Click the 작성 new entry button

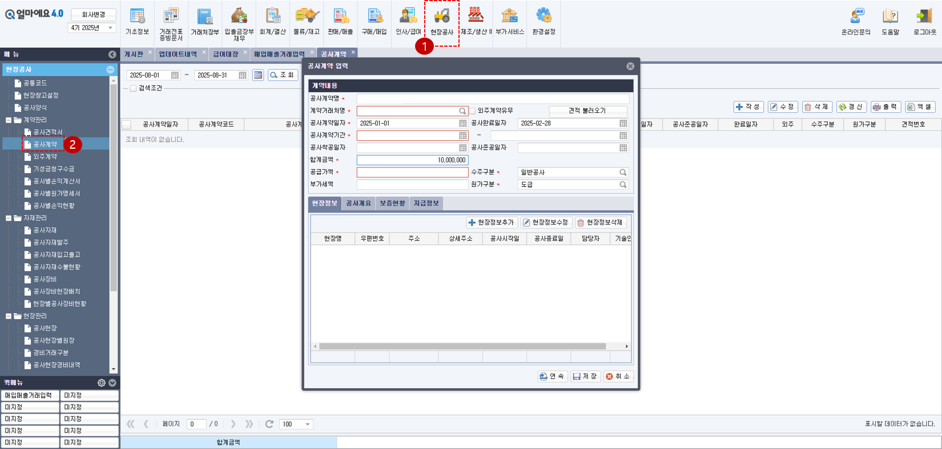pos(748,107)
